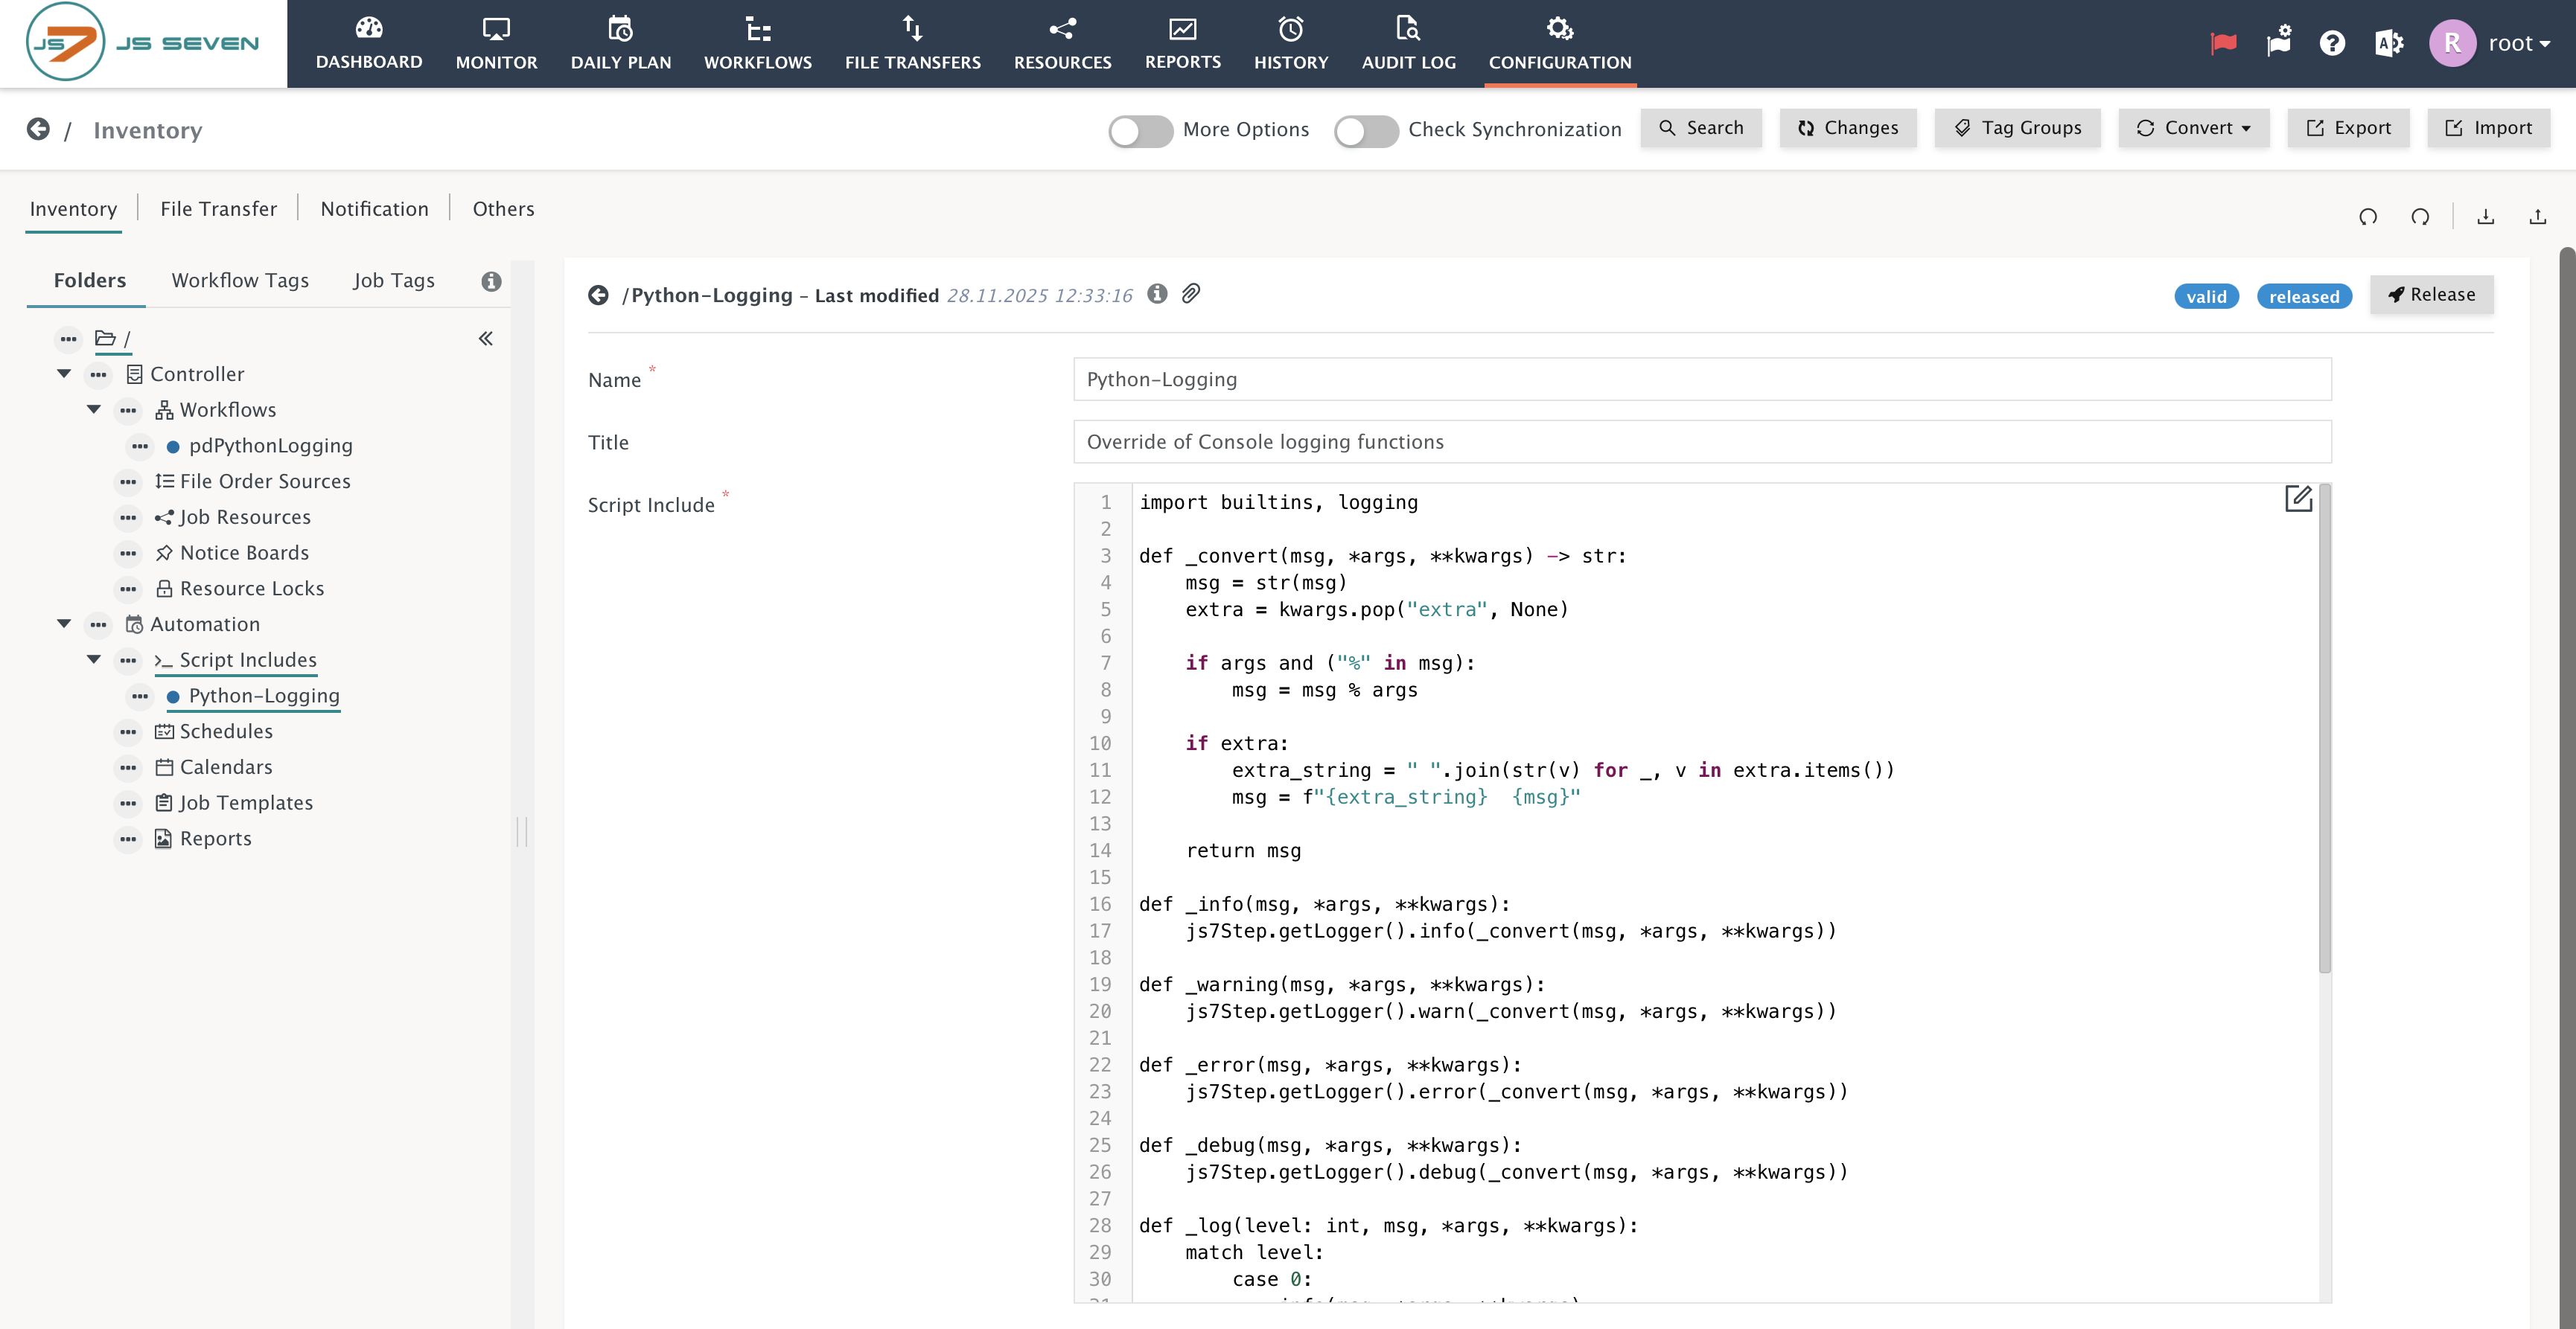This screenshot has width=2576, height=1329.
Task: Collapse the Controller tree node
Action: pyautogui.click(x=64, y=374)
